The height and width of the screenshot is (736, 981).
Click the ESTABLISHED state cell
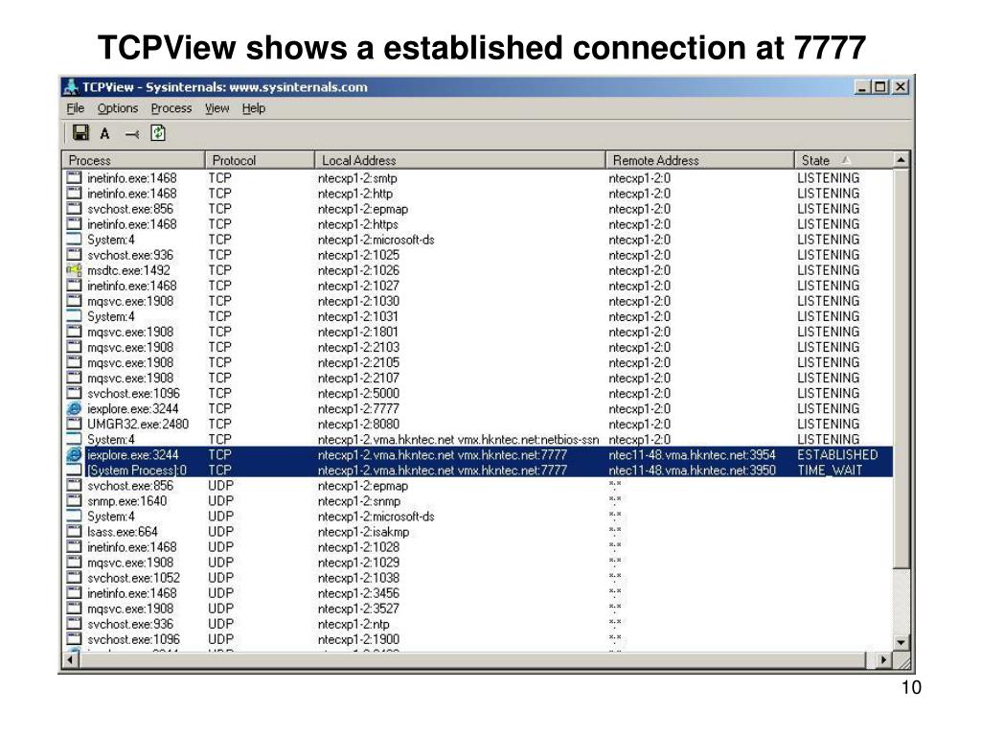[x=837, y=455]
